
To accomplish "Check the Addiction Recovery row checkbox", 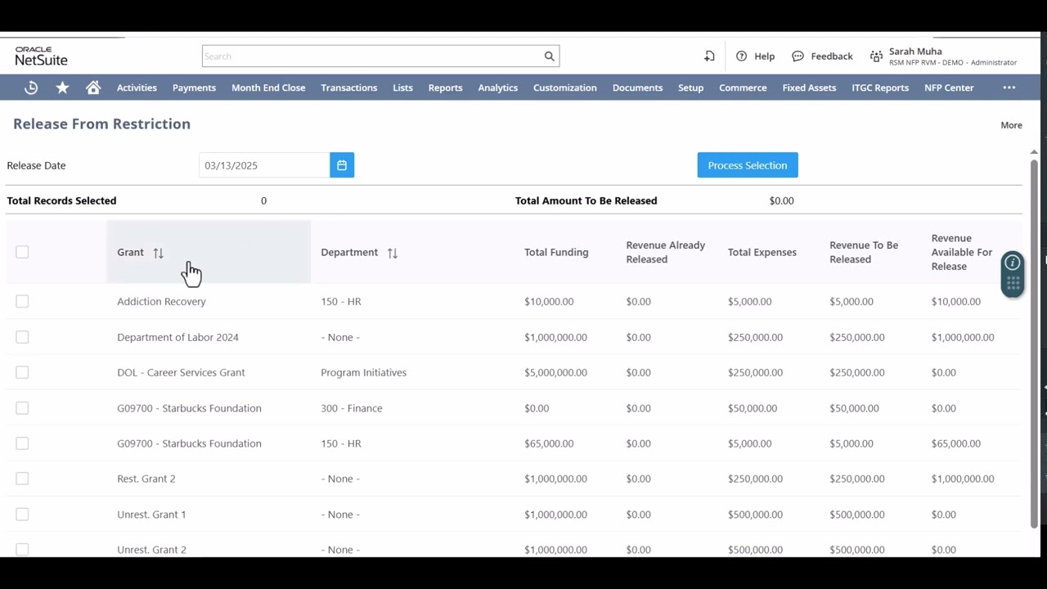I will click(x=22, y=302).
